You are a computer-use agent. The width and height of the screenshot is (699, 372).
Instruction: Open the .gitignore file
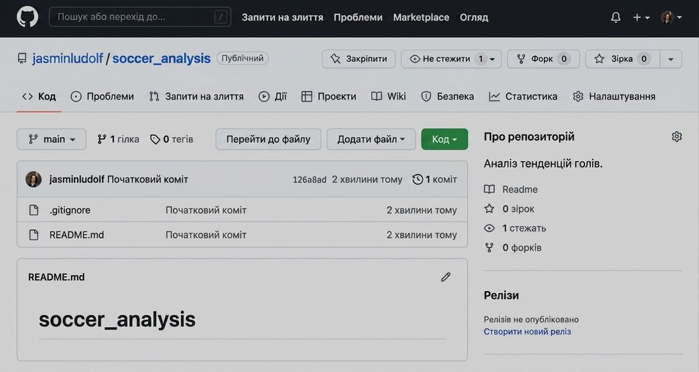pos(70,210)
